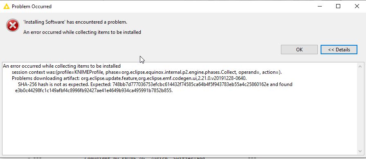Close the Problem Occurred dialog
The width and height of the screenshot is (366, 159).
click(x=357, y=7)
